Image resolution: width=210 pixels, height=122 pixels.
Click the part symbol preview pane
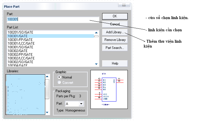pos(109,89)
